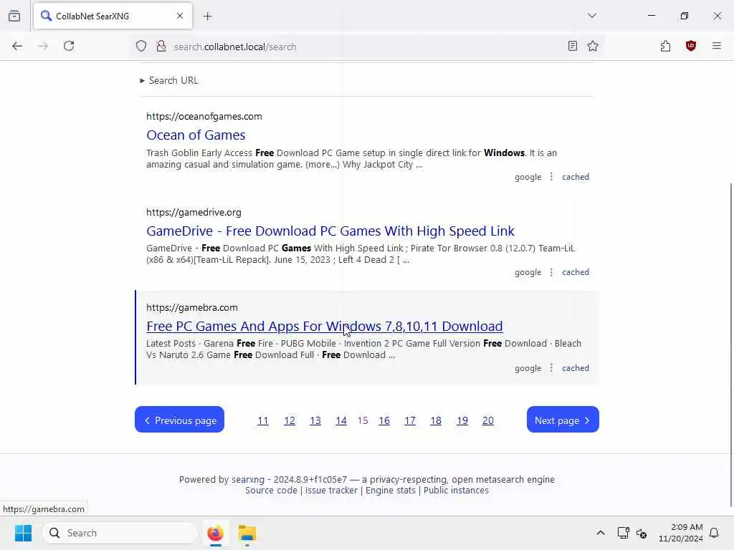
Task: Jump to results page 17
Action: coord(409,420)
